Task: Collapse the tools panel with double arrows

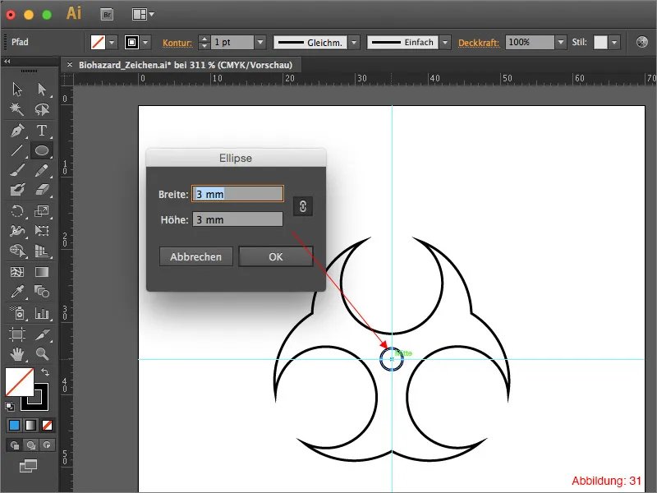Action: pyautogui.click(x=7, y=61)
